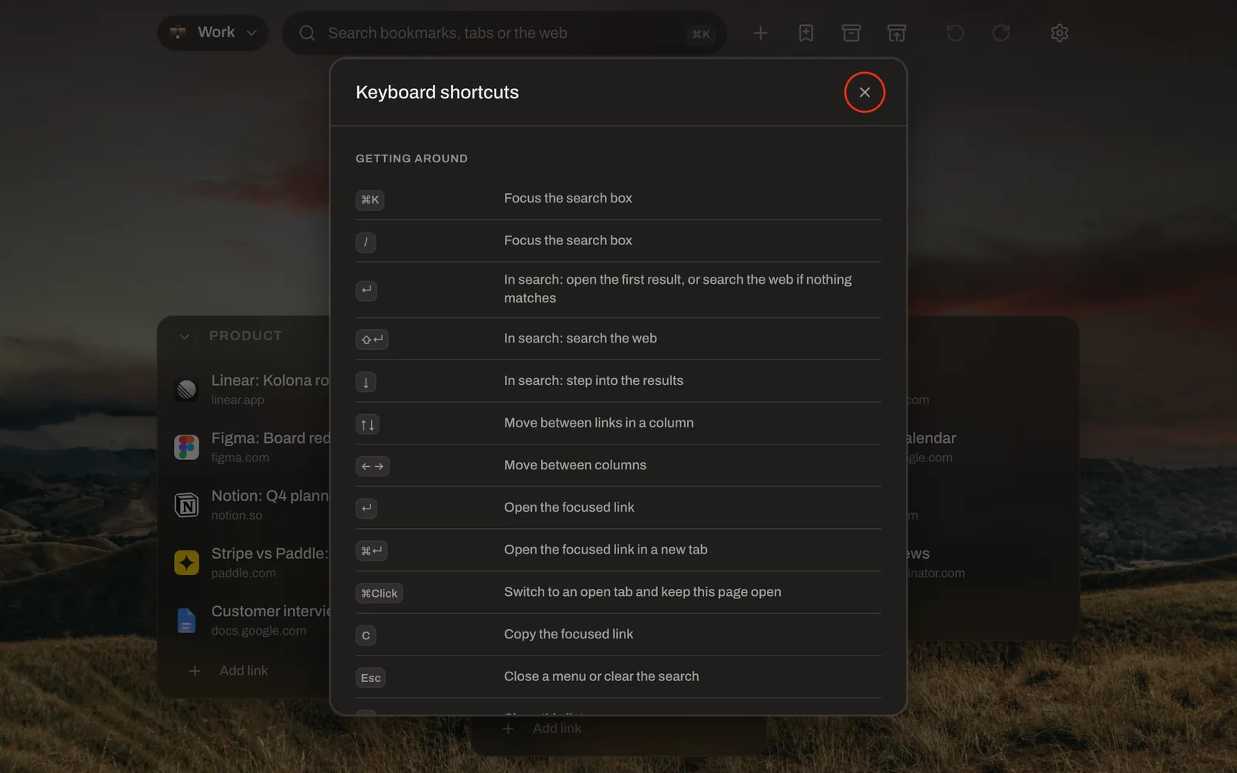1237x773 pixels.
Task: Click the redo icon in toolbar
Action: 1001,33
